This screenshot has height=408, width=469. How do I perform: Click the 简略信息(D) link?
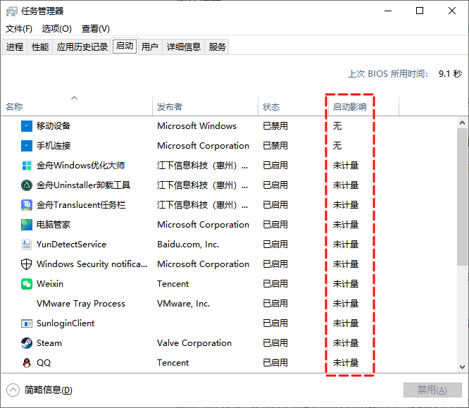pyautogui.click(x=48, y=390)
